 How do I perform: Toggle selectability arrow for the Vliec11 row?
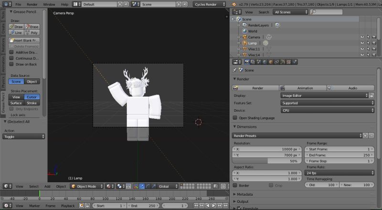tap(368, 49)
